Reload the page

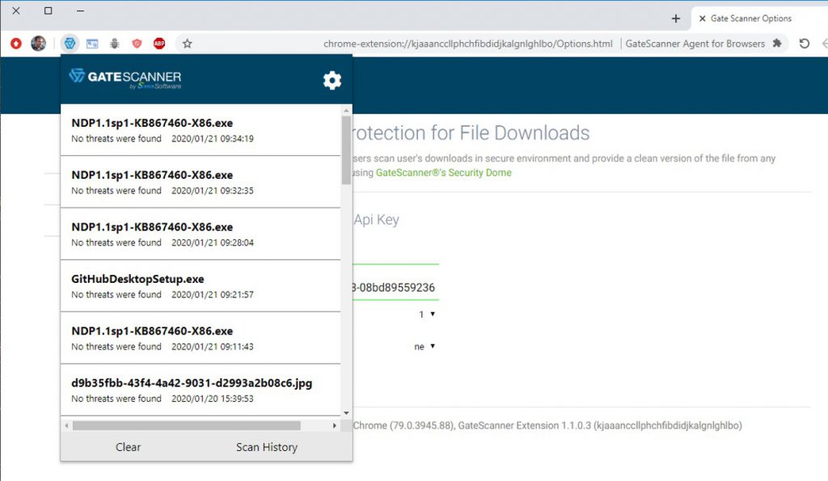(x=805, y=44)
